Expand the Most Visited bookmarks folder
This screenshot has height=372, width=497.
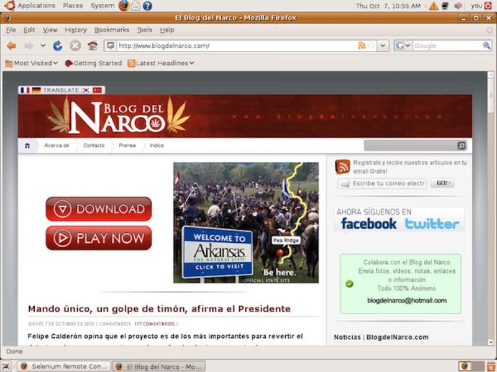[32, 63]
